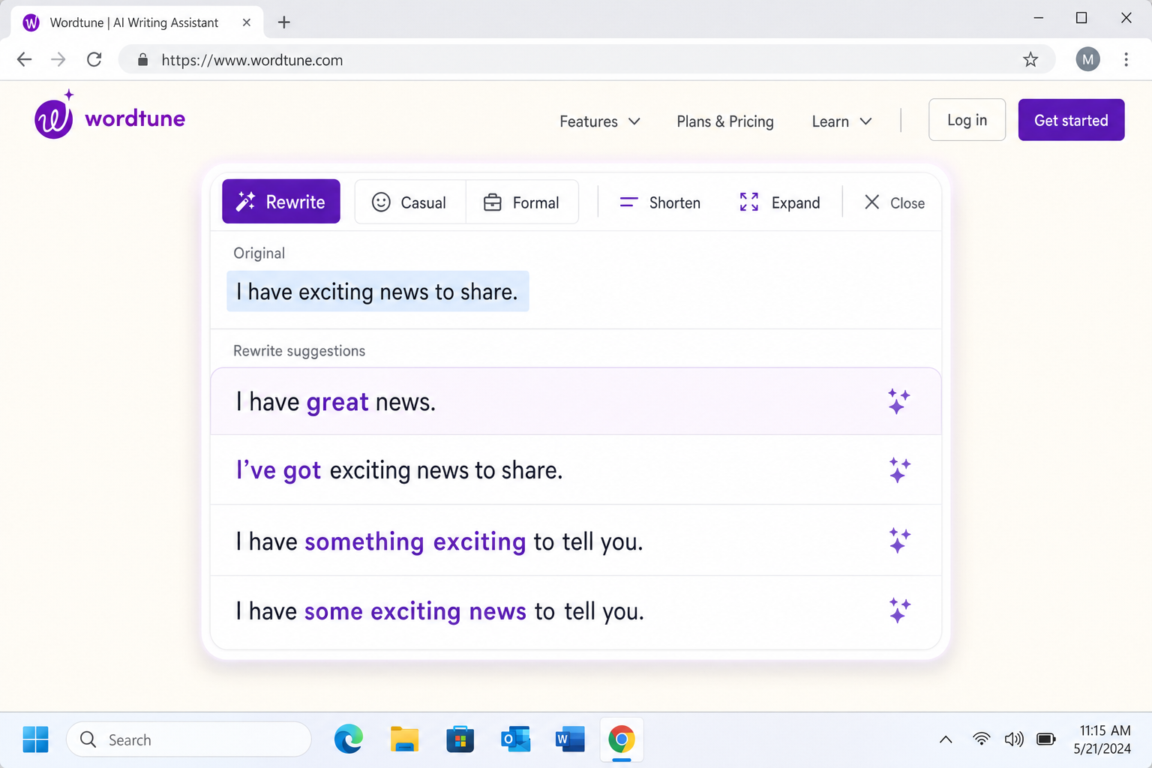
Task: Click the sparkles icon beside 'I have something exciting to tell you.'
Action: pos(899,540)
